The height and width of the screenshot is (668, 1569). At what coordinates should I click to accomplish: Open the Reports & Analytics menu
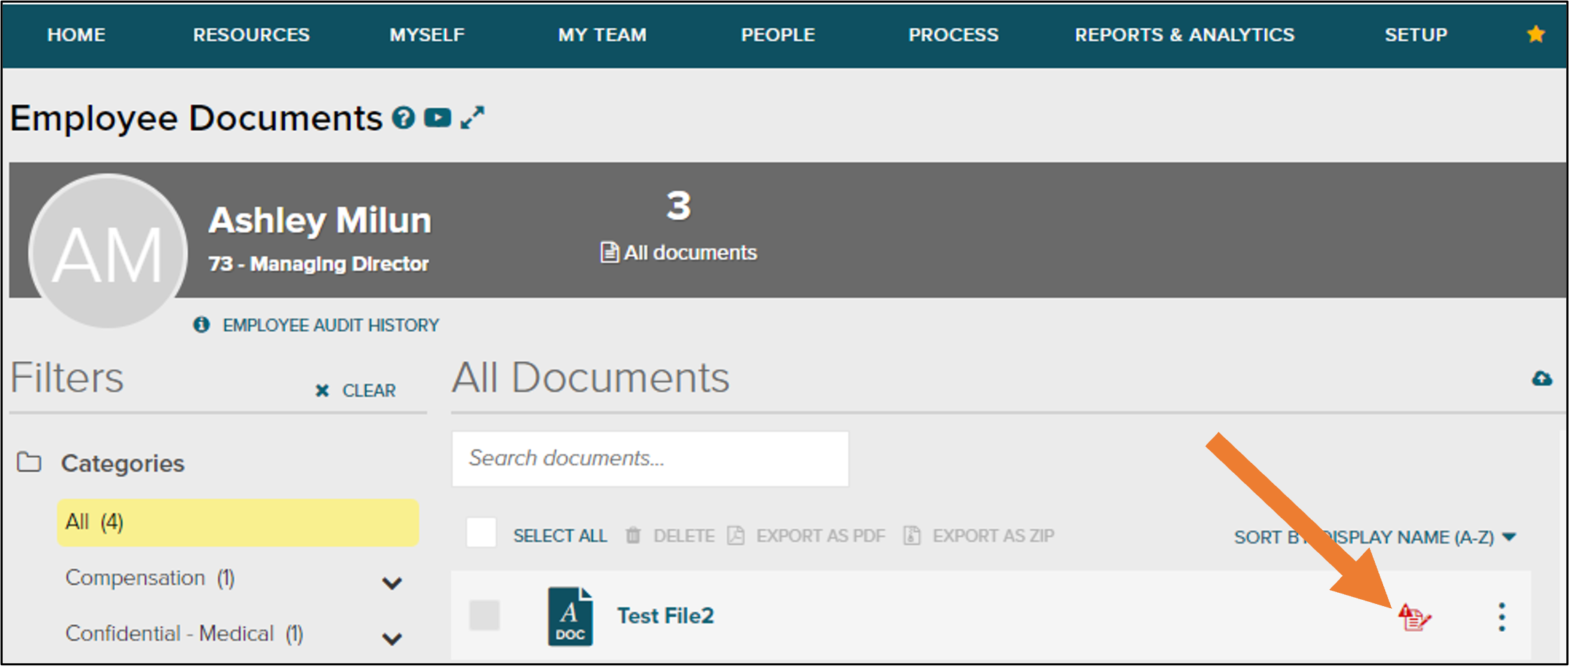[1184, 35]
